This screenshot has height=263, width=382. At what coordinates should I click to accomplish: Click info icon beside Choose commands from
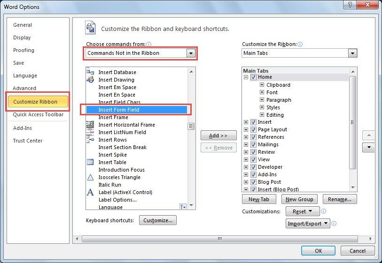pyautogui.click(x=148, y=44)
